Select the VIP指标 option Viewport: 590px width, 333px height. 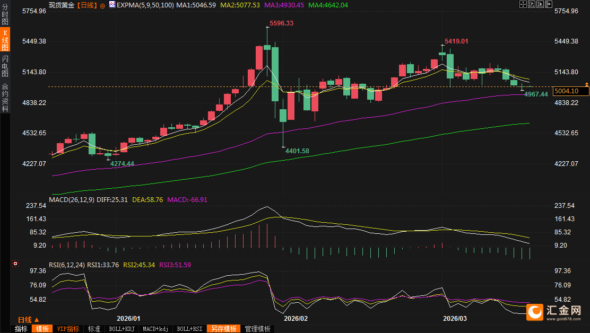click(68, 329)
